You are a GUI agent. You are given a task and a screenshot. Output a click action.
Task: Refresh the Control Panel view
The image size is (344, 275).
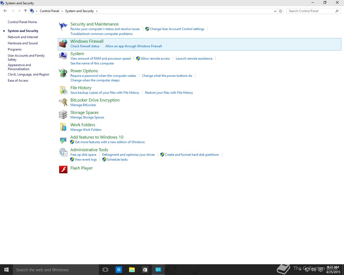[281, 11]
